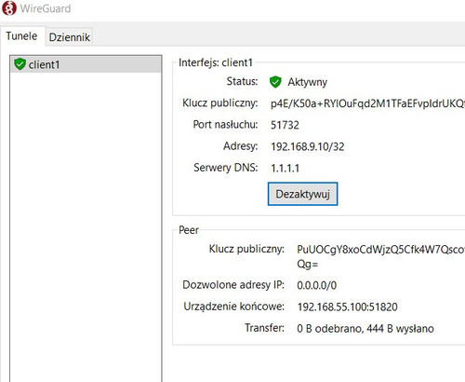Click the WireGuard window title text

point(46,8)
